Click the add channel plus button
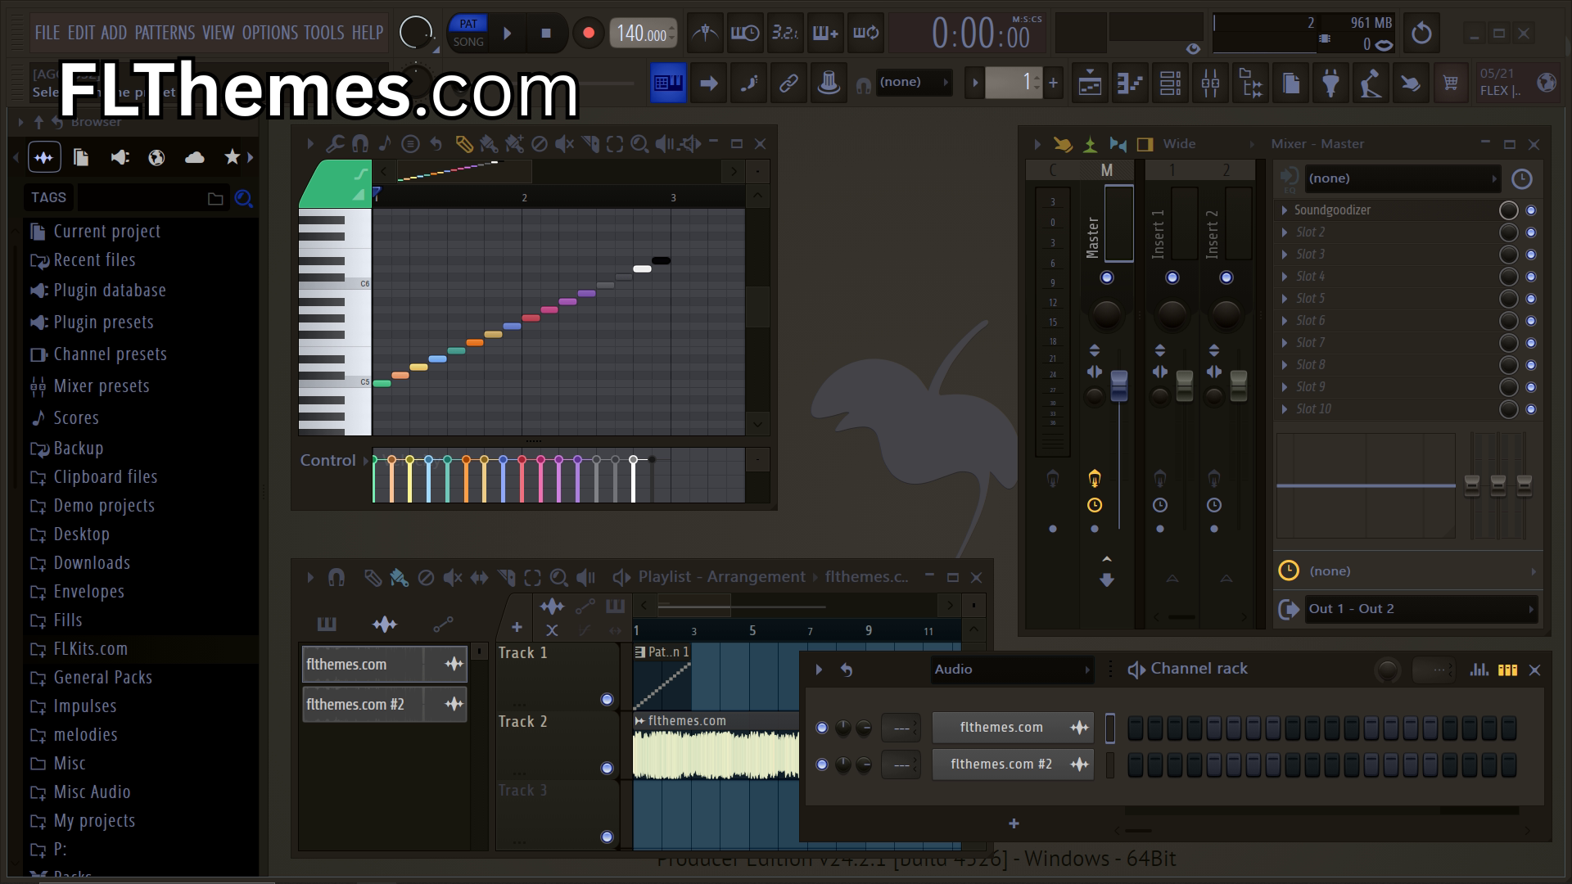Screen dimensions: 1572x884 point(1014,823)
